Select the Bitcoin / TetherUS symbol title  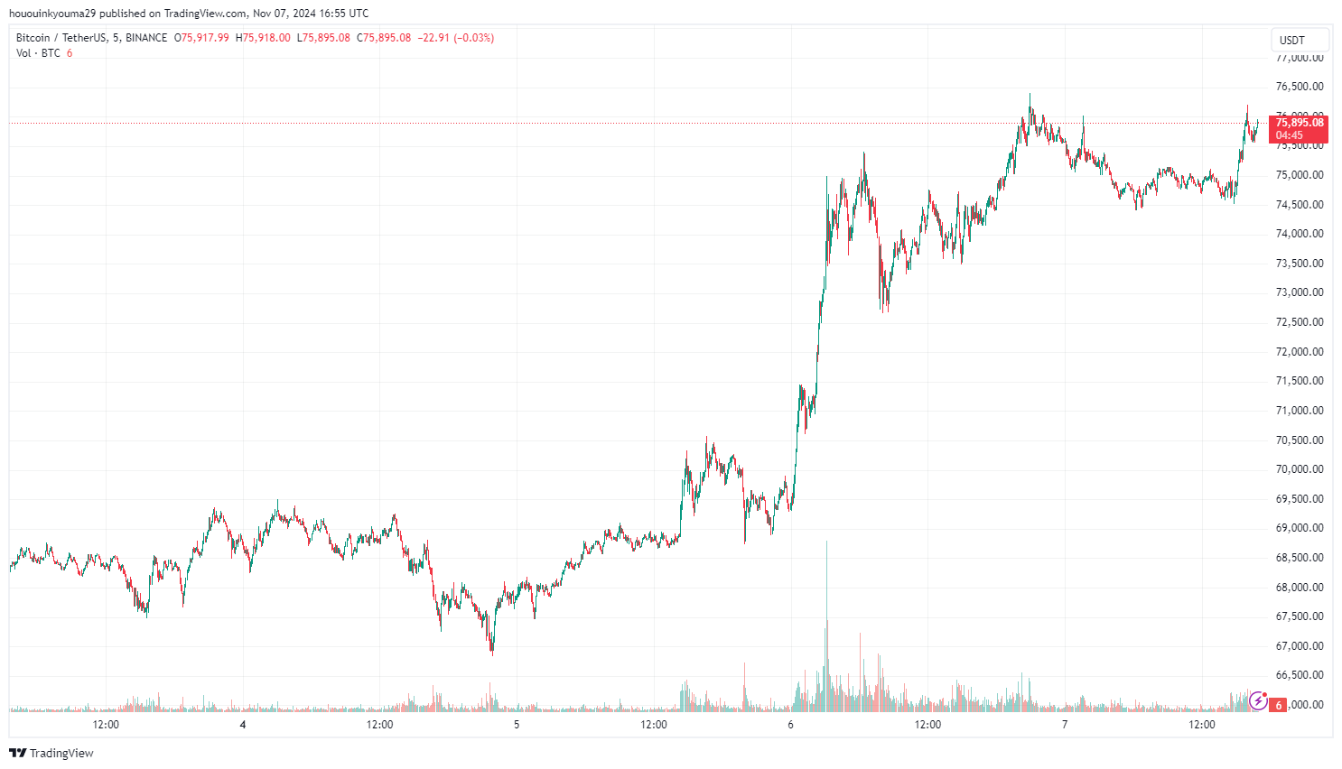(61, 38)
